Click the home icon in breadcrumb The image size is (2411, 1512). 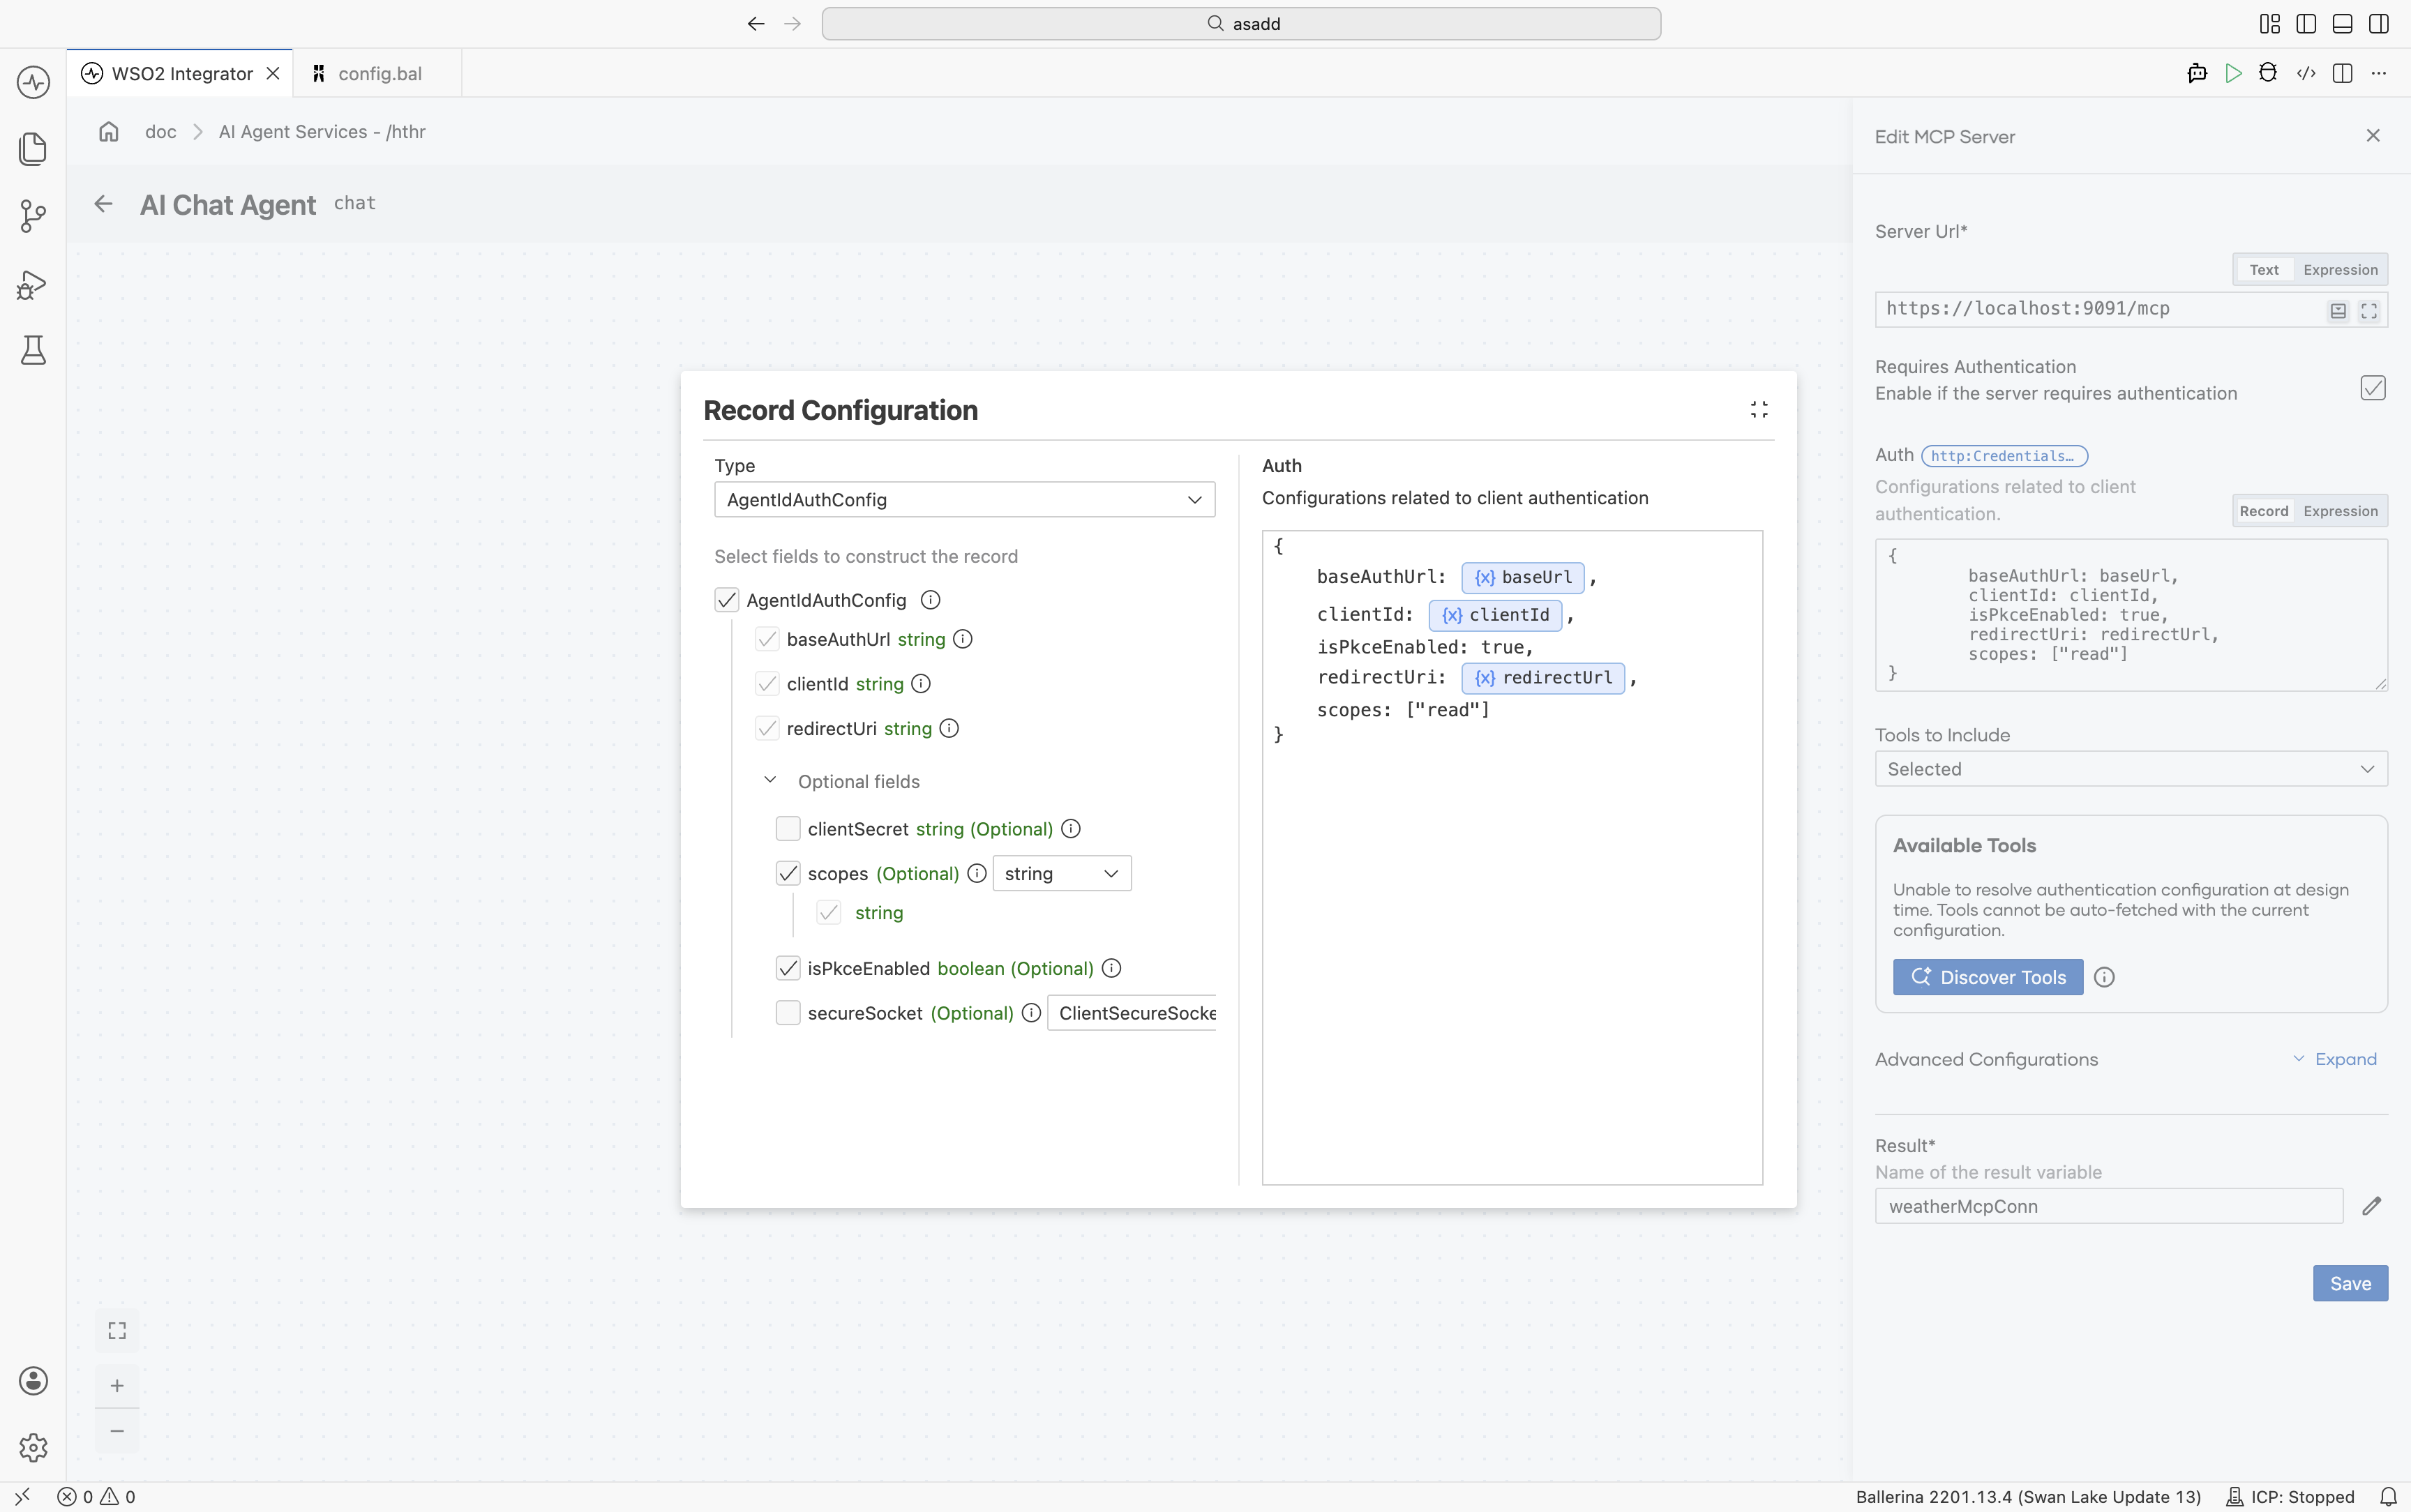tap(109, 131)
